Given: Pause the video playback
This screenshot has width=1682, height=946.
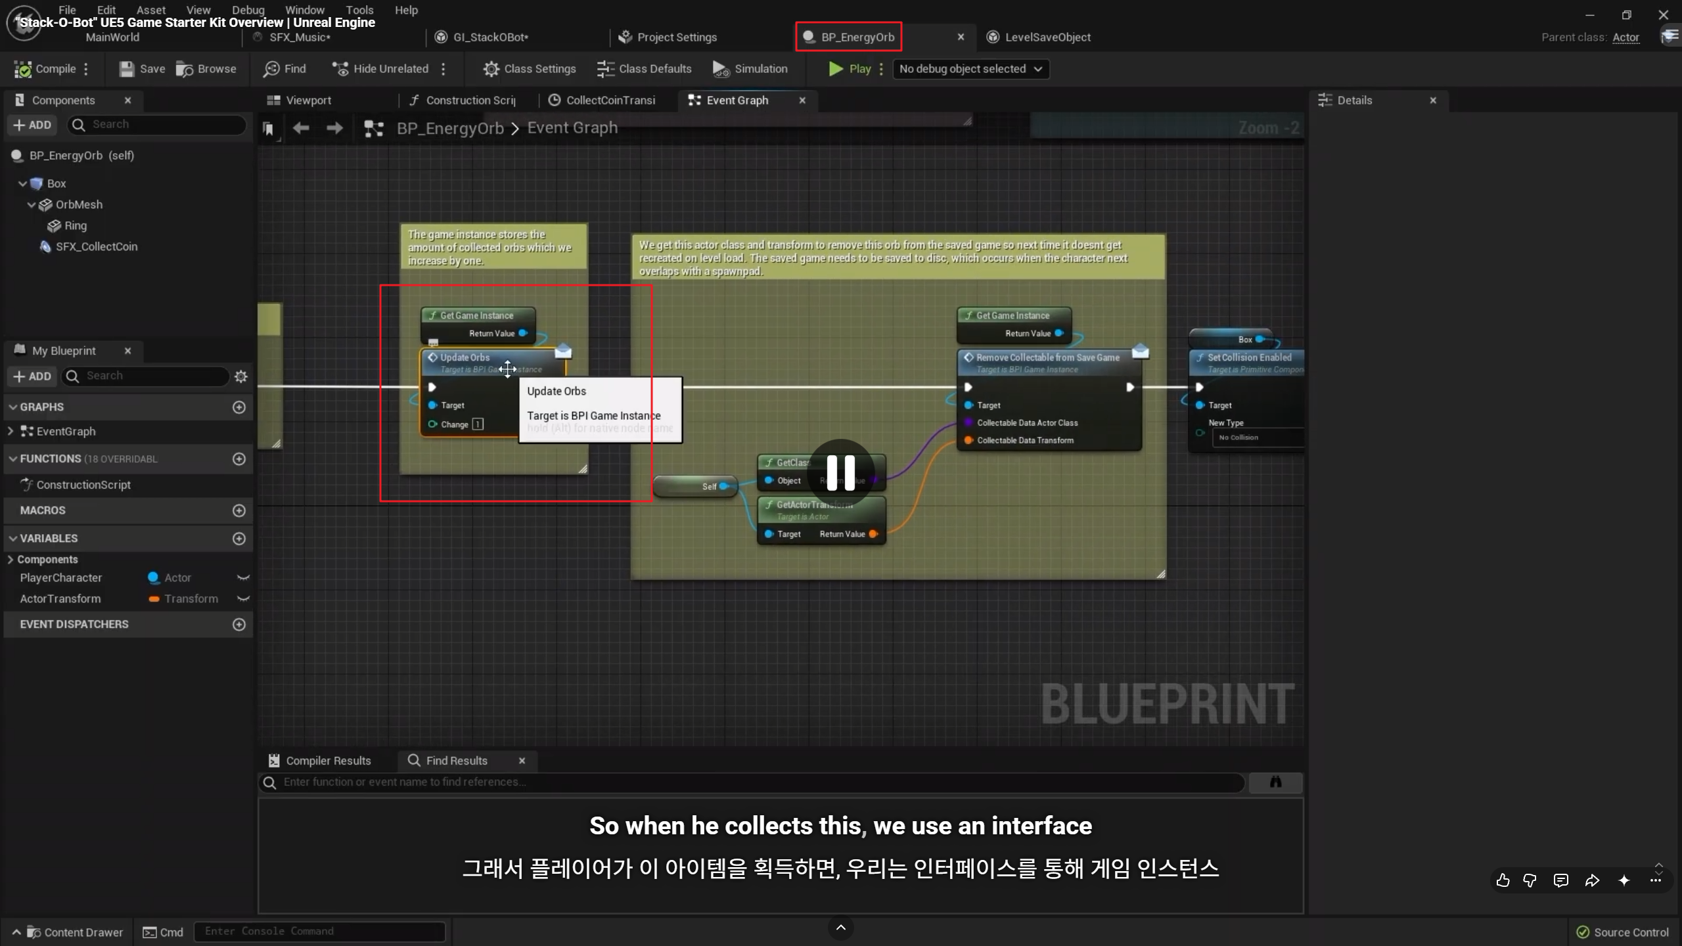Looking at the screenshot, I should point(840,473).
